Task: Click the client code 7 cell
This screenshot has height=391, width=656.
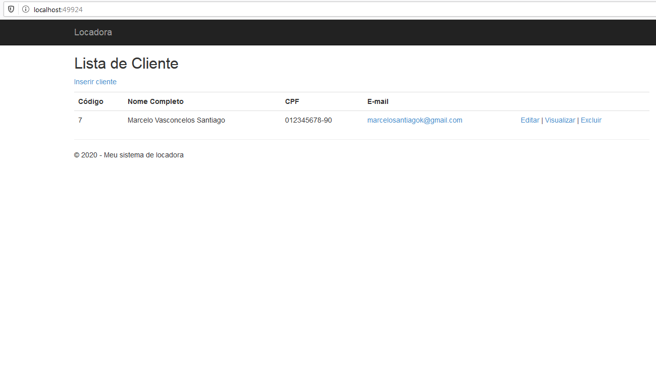Action: tap(80, 120)
